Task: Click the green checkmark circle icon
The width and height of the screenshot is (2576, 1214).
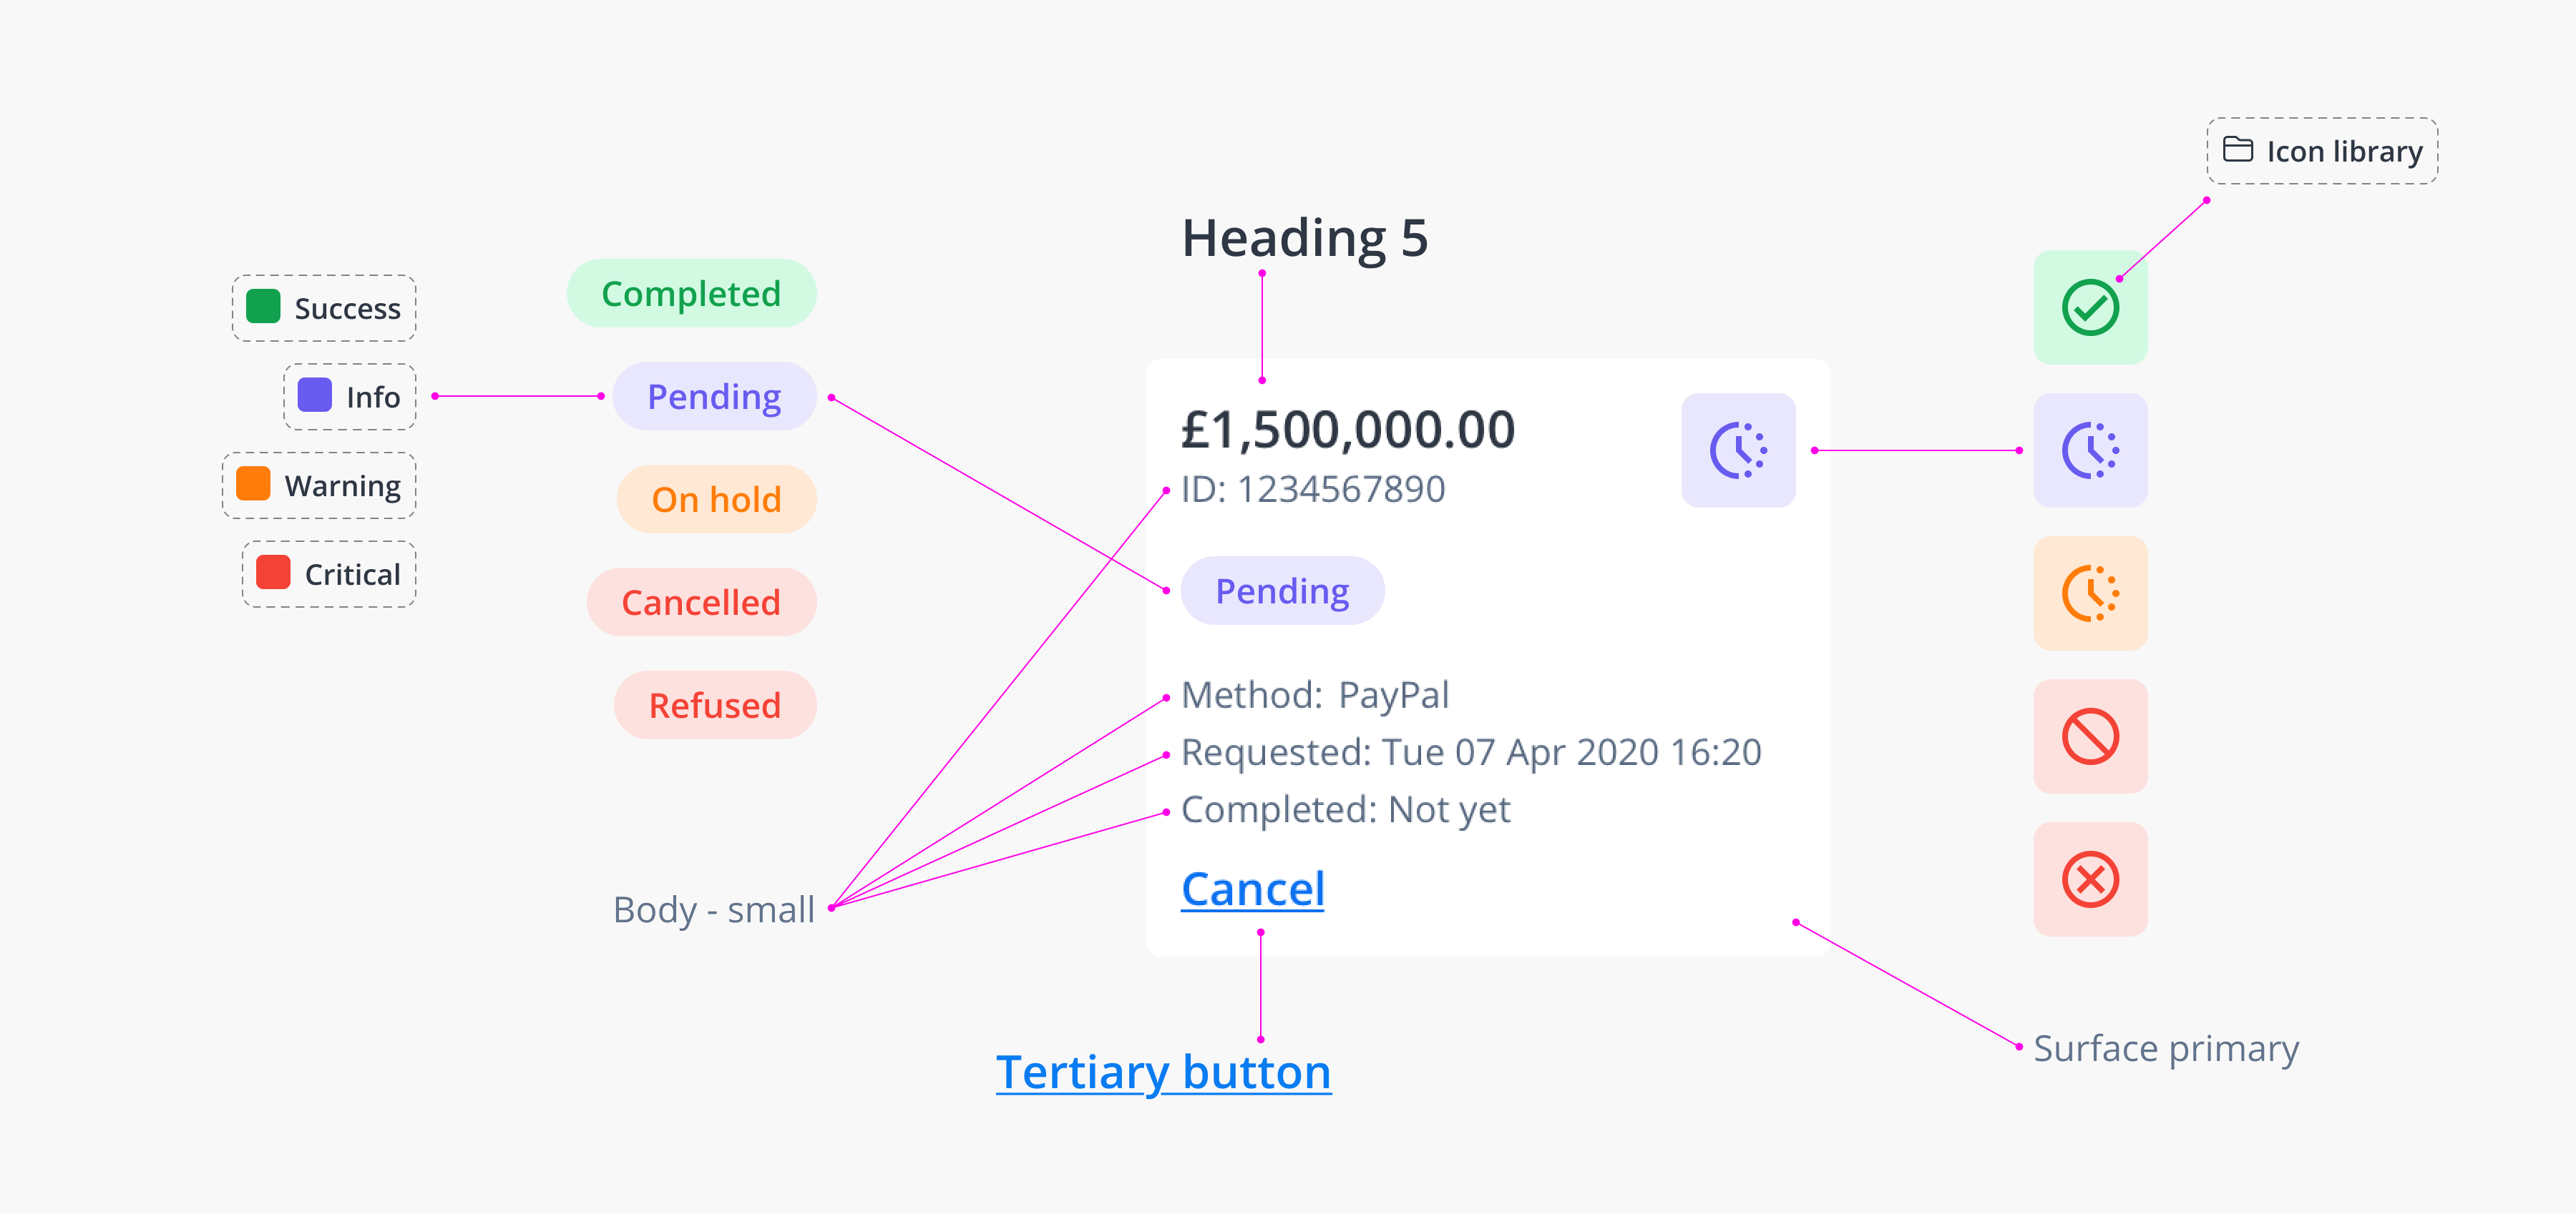Action: point(2090,307)
